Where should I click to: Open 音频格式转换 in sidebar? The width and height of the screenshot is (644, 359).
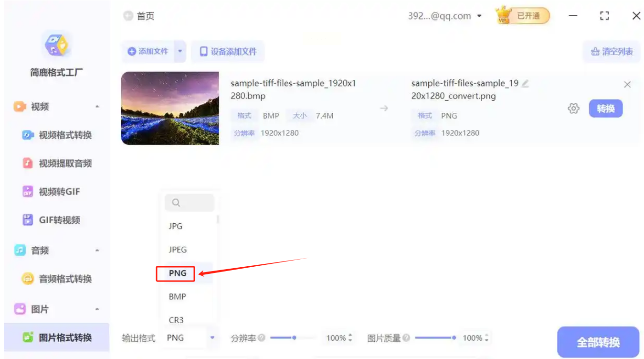(57, 279)
